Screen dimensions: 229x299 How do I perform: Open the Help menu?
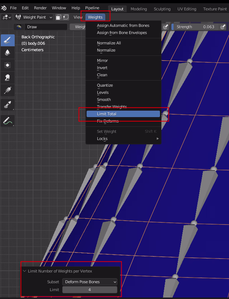click(75, 8)
